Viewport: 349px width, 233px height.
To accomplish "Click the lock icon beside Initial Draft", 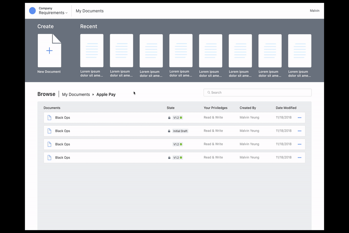I will [169, 131].
